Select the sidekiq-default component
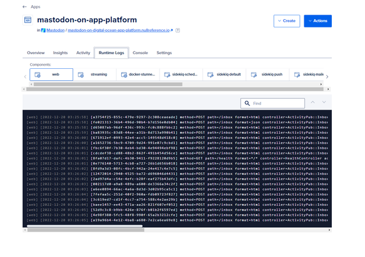 [225, 75]
